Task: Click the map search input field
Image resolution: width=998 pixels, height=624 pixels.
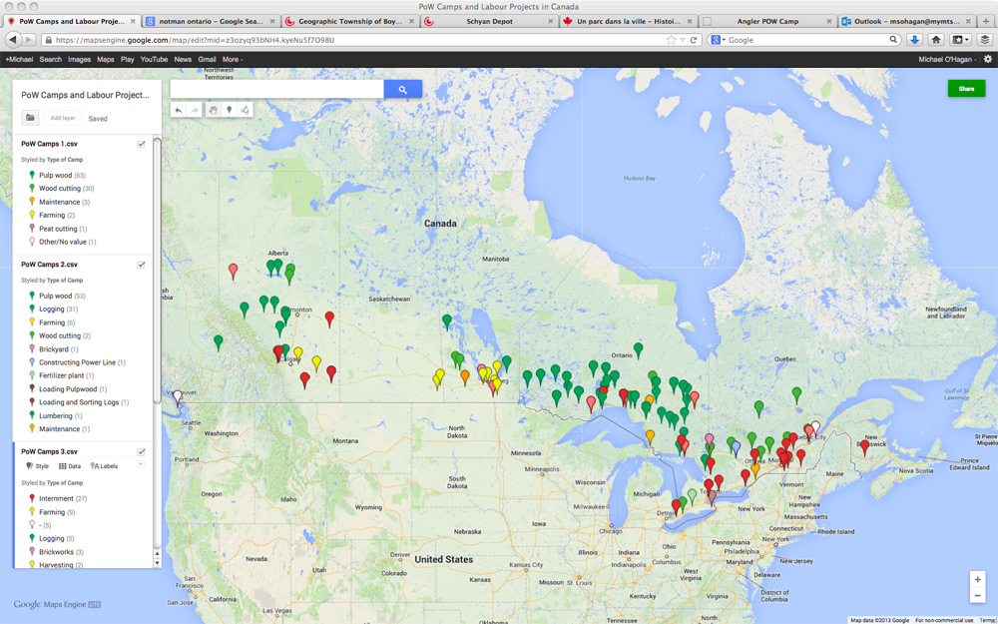Action: [276, 90]
